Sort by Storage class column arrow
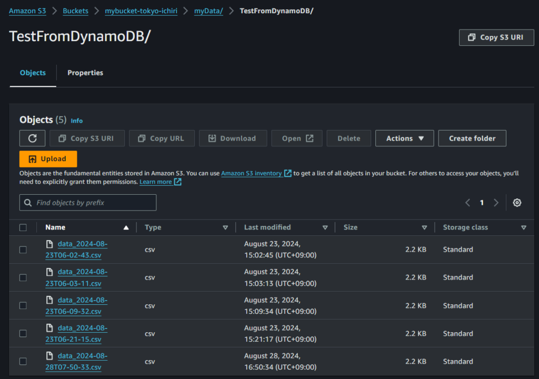Viewport: 539px width, 379px height. click(524, 227)
